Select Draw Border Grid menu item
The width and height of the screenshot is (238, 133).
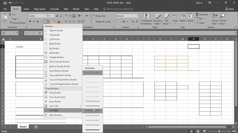pos(63,97)
